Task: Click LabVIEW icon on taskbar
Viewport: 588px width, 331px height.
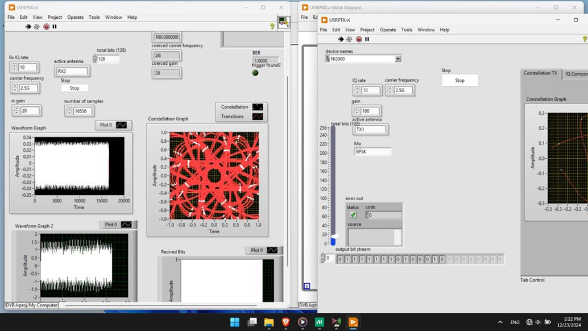Action: (x=353, y=322)
